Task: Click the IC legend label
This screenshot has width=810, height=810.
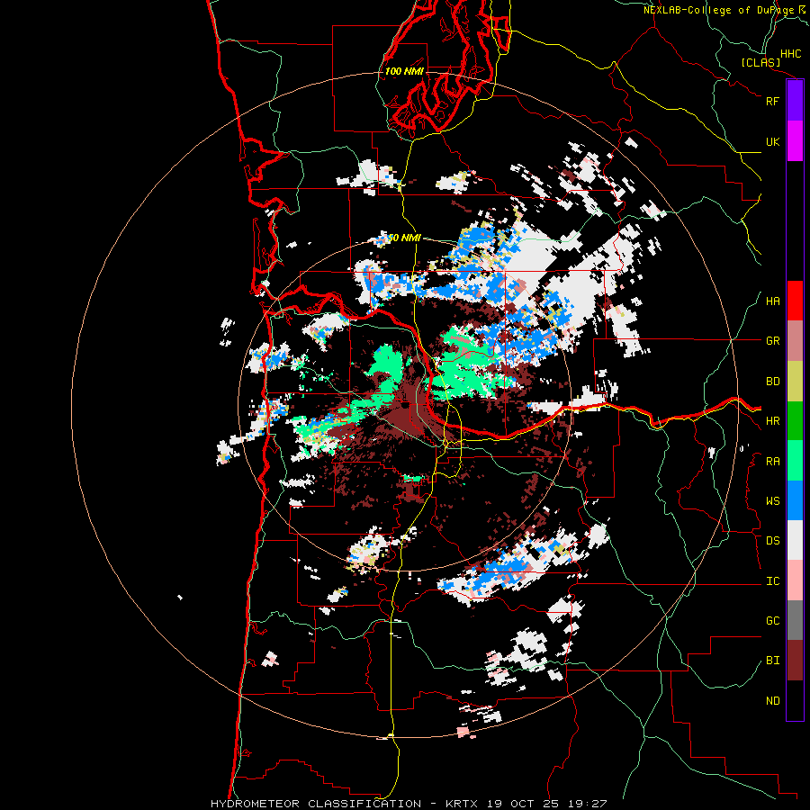Action: coord(772,581)
